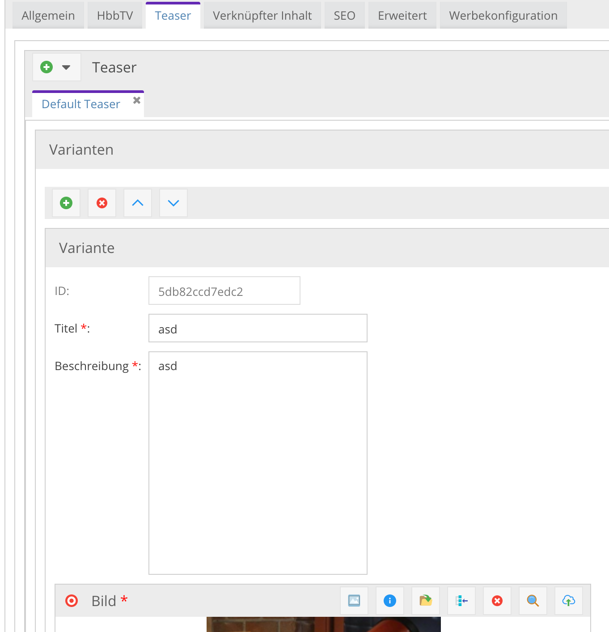Click the image thumbnail below Bild

tap(323, 626)
